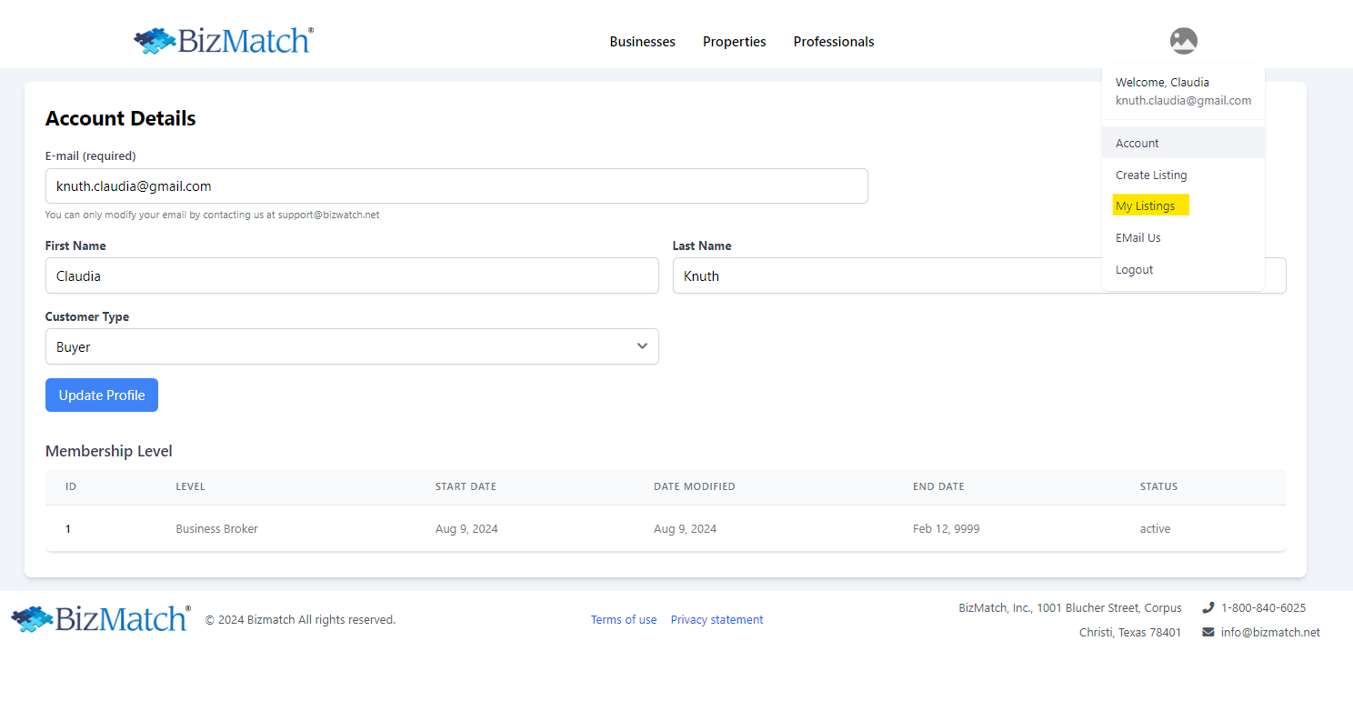Select EMail Us in user menu

[x=1138, y=237]
